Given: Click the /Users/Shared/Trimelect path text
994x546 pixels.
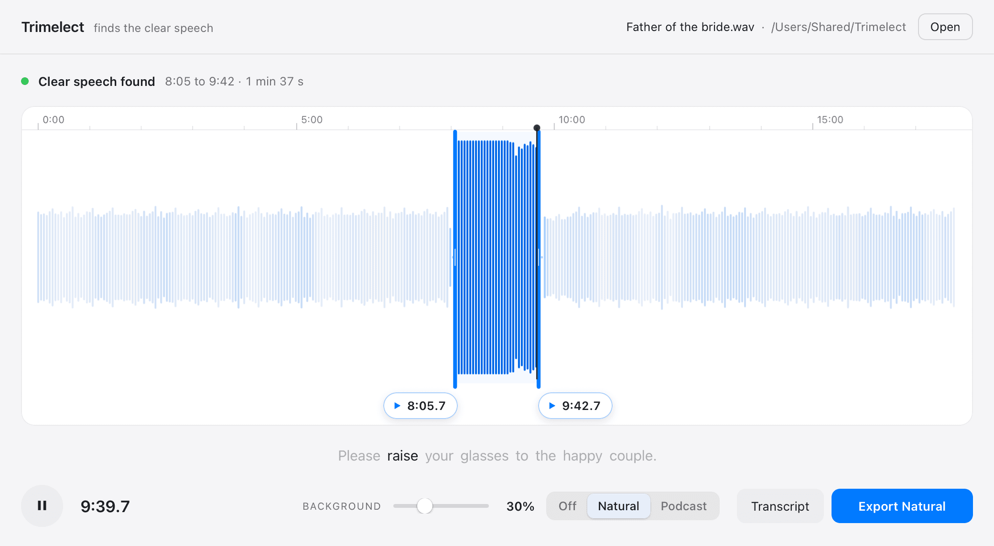Looking at the screenshot, I should [x=838, y=27].
